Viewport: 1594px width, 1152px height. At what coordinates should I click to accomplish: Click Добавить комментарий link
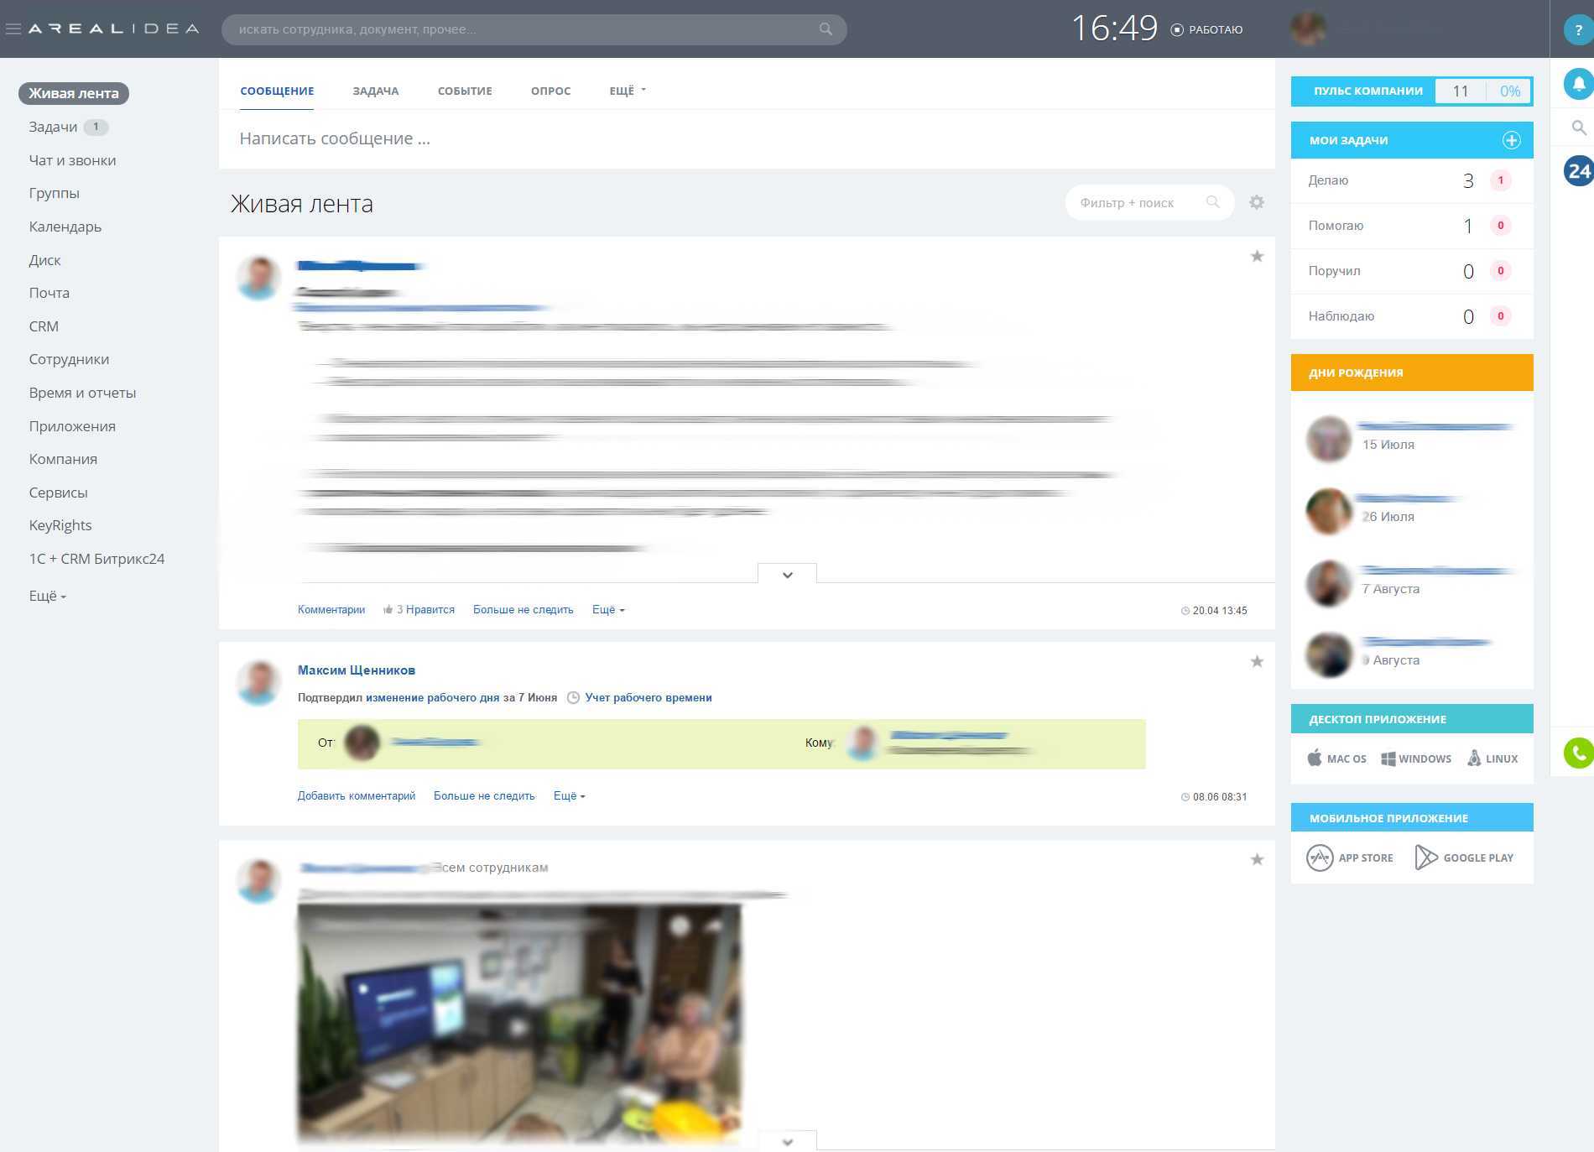tap(356, 796)
